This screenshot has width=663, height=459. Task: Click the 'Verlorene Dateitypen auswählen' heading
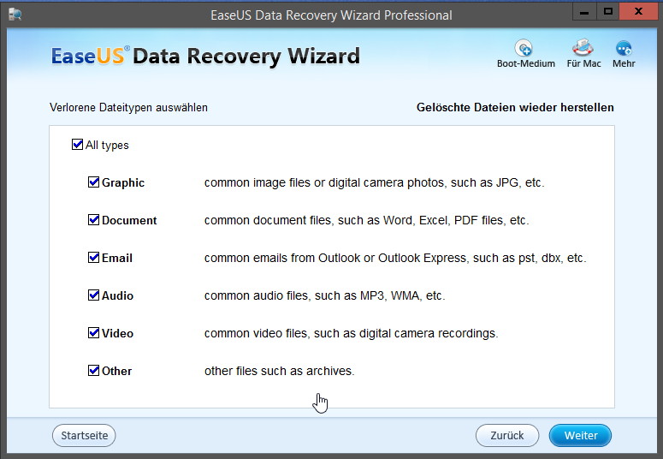[x=128, y=108]
